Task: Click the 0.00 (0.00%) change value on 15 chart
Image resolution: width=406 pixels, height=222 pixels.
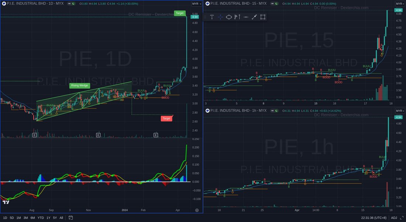Action: [328, 4]
